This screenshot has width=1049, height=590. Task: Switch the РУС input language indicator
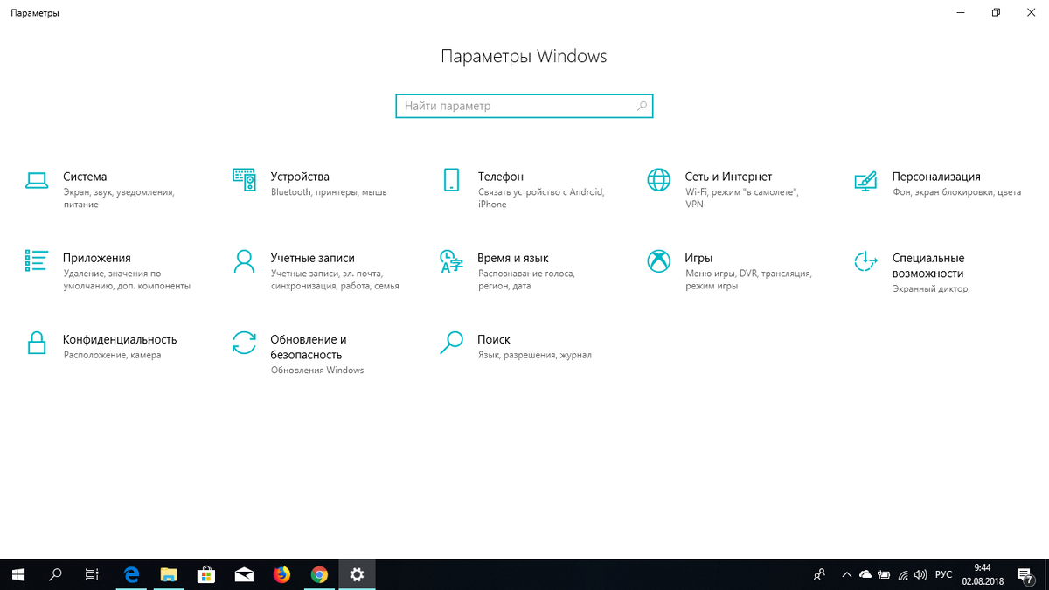point(944,574)
